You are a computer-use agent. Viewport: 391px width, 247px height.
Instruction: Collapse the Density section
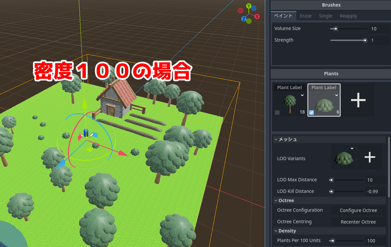pos(329,231)
